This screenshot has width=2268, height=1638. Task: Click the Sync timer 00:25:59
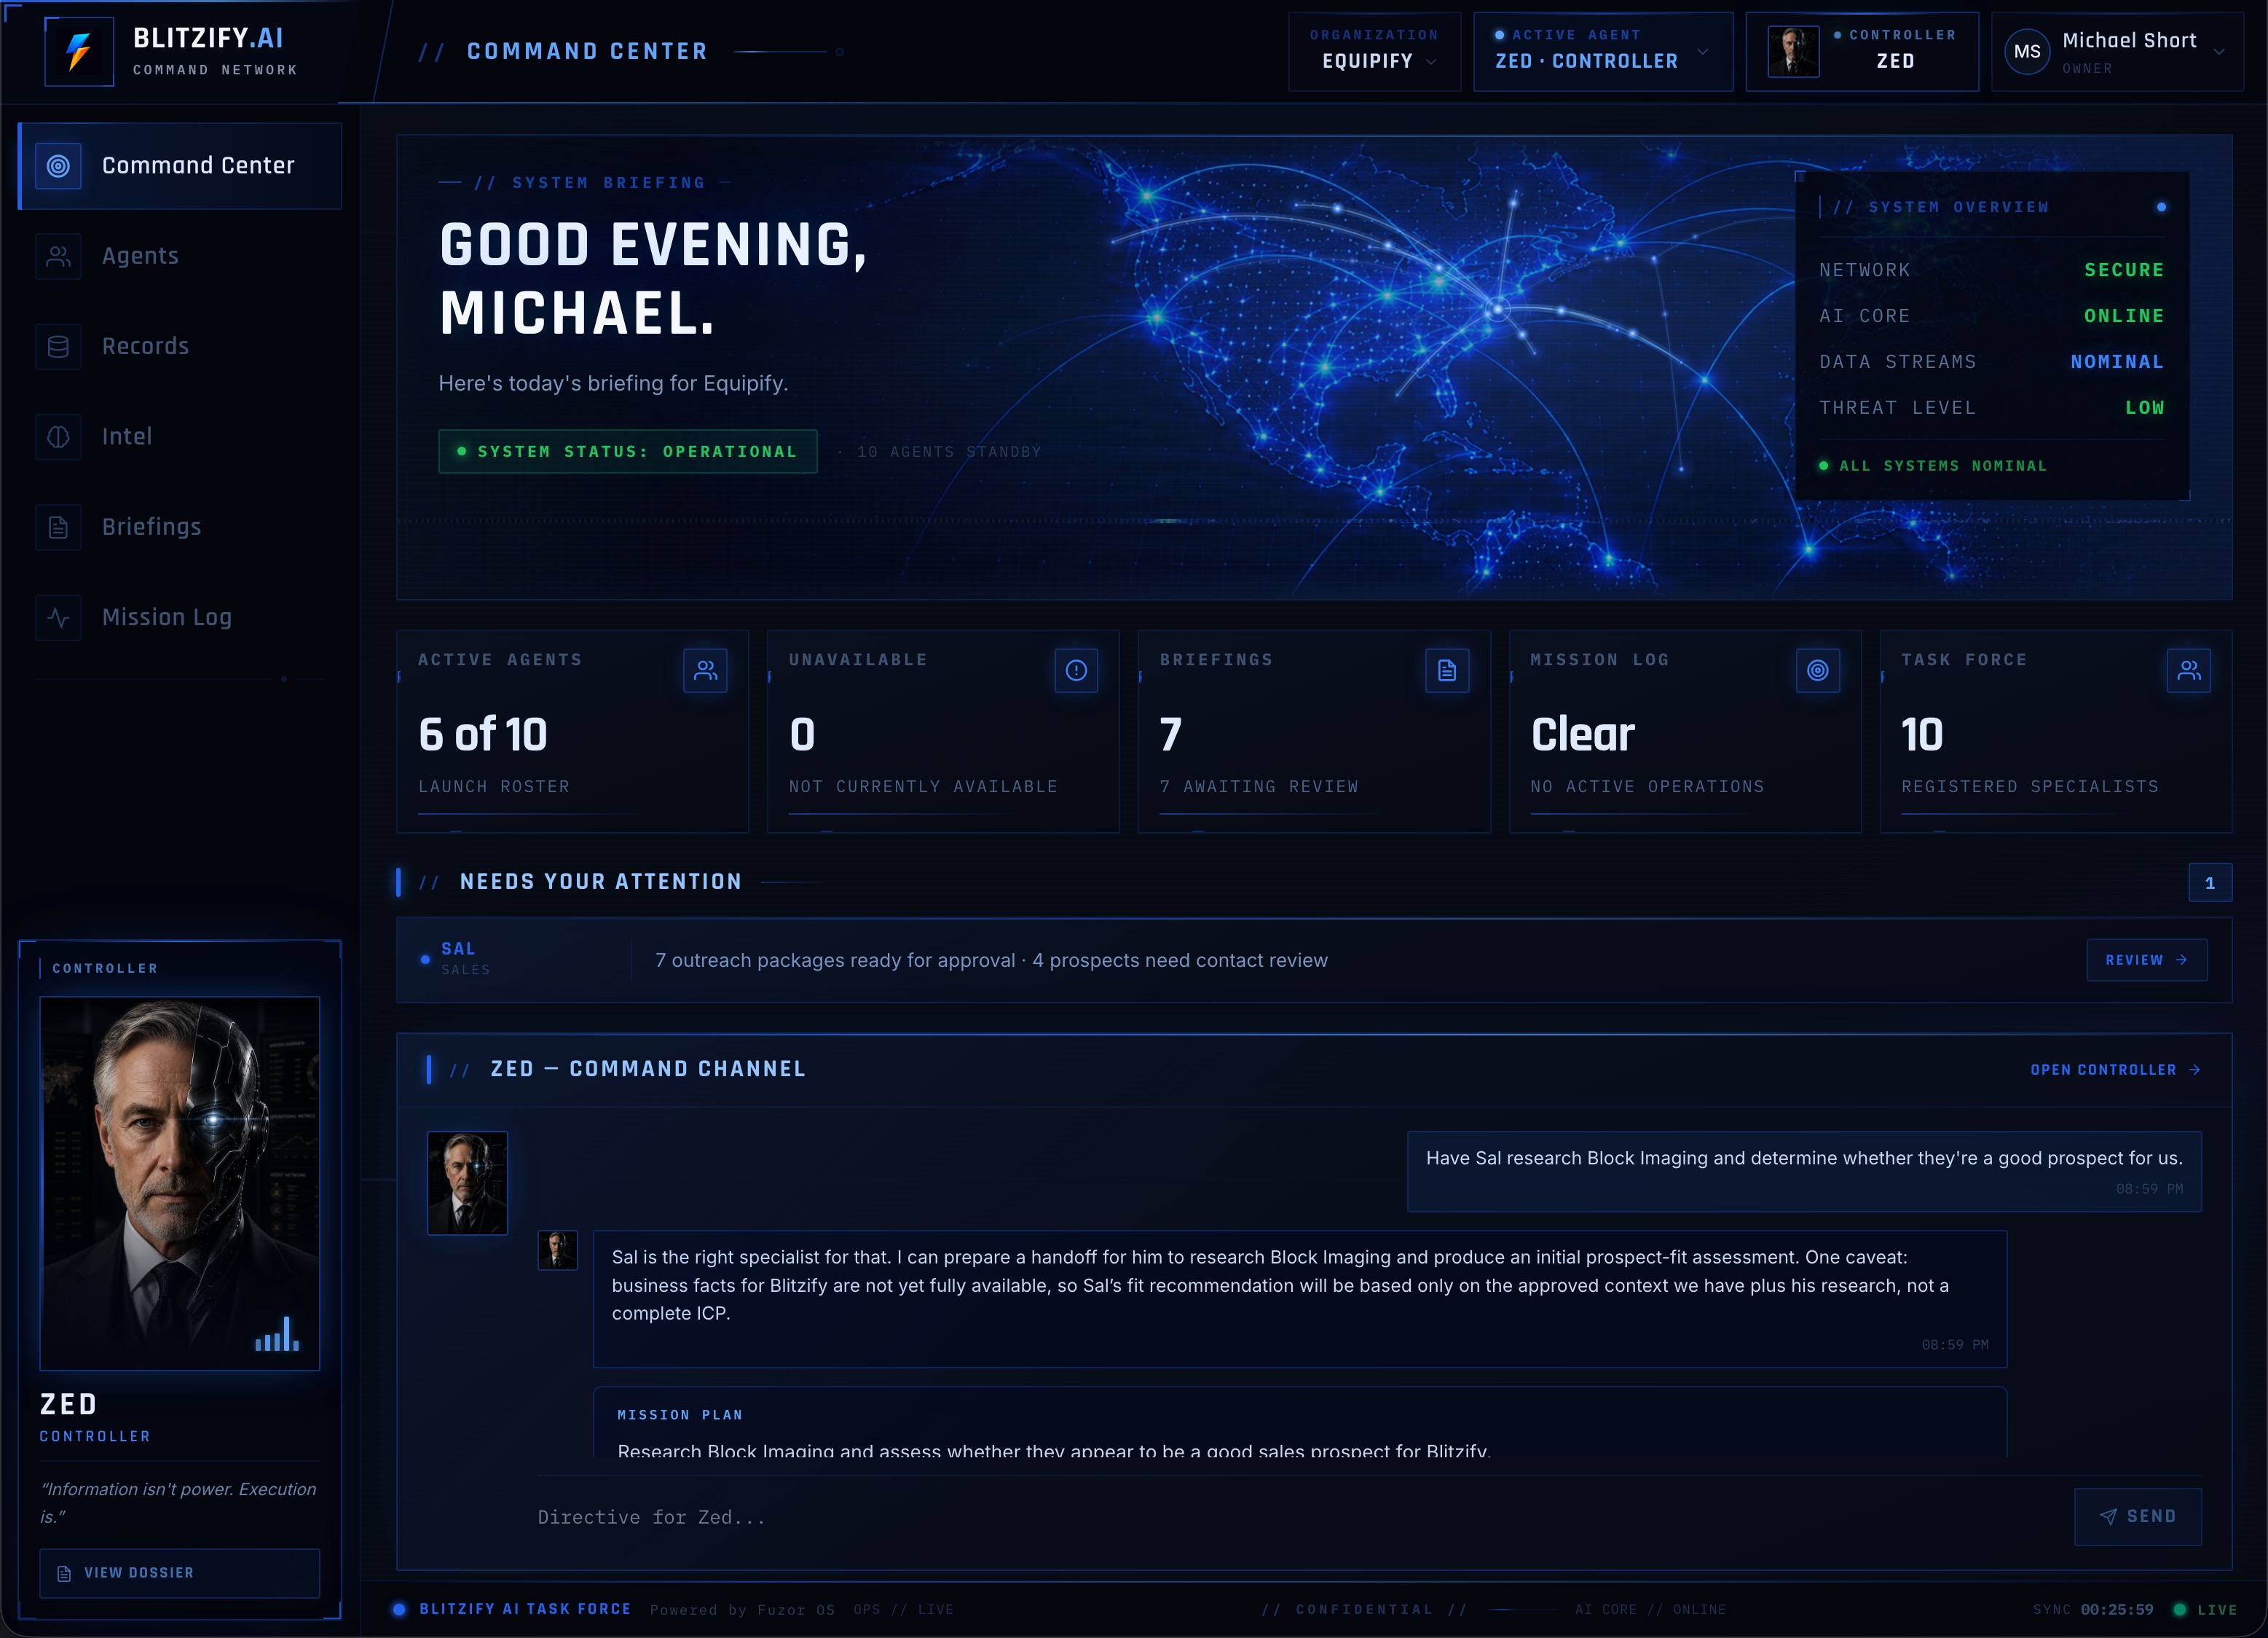pyautogui.click(x=2117, y=1610)
